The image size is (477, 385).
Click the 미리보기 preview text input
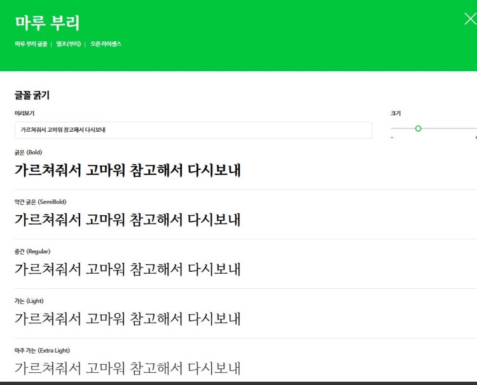pos(193,130)
